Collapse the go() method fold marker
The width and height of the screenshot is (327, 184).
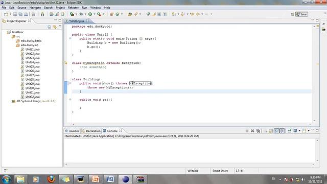(x=71, y=100)
